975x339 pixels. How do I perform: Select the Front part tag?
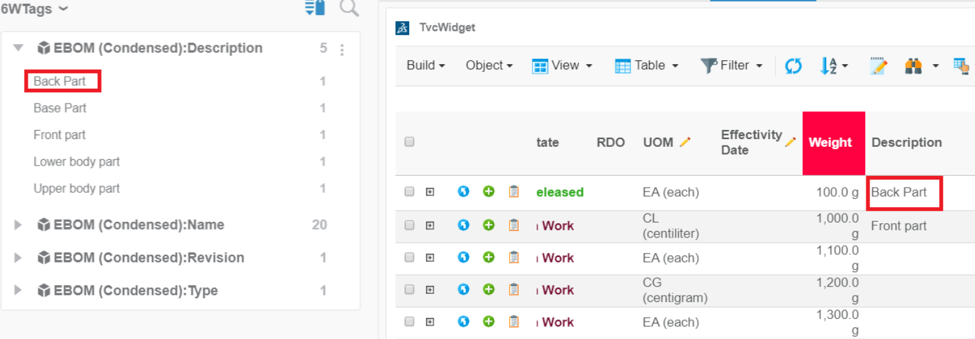tap(59, 135)
